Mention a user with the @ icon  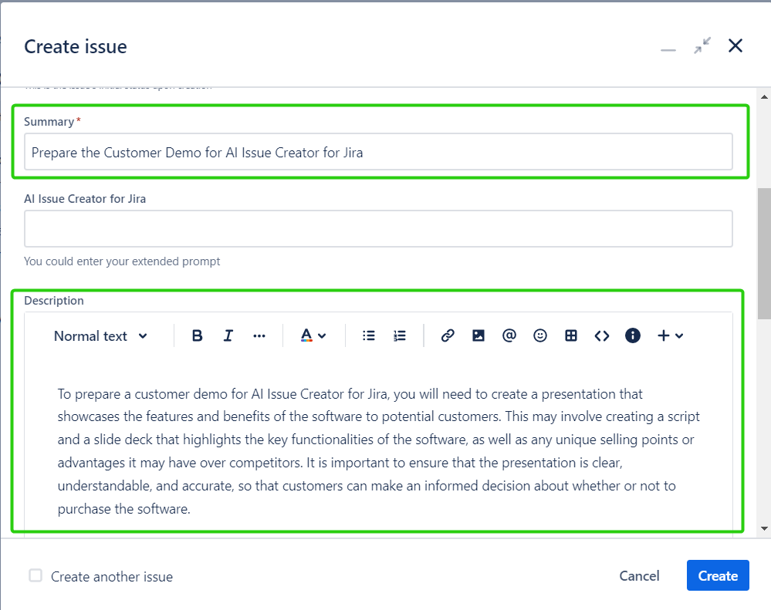509,335
